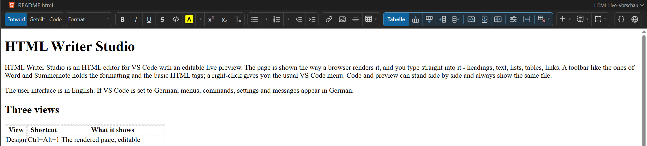
Task: Open the HTML Live-Vorschau menu
Action: point(619,5)
